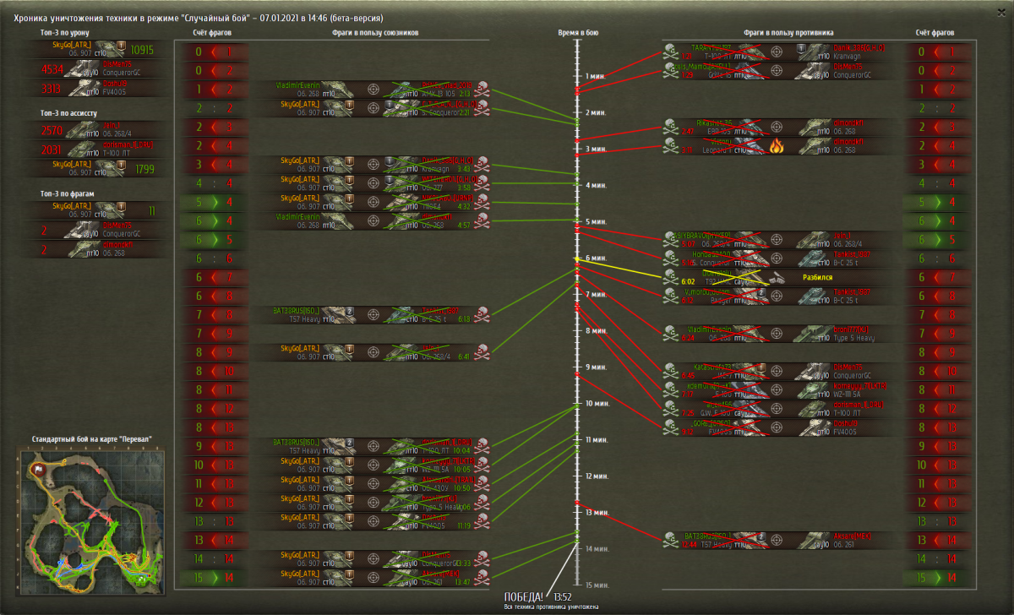Click the "Фраги в пользу противника" heading
Screen dimensions: 1014x615
point(788,32)
